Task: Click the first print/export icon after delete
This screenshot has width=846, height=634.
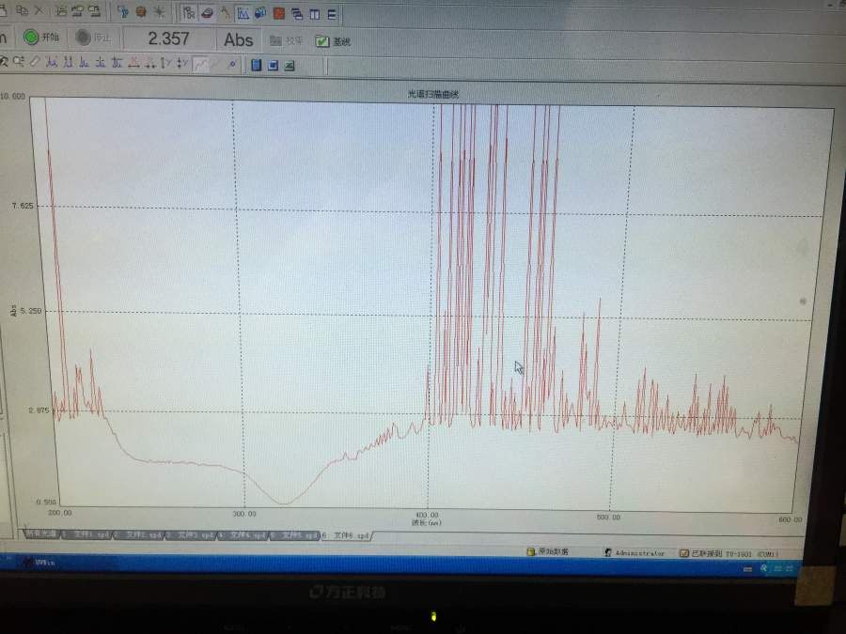Action: pyautogui.click(x=61, y=10)
